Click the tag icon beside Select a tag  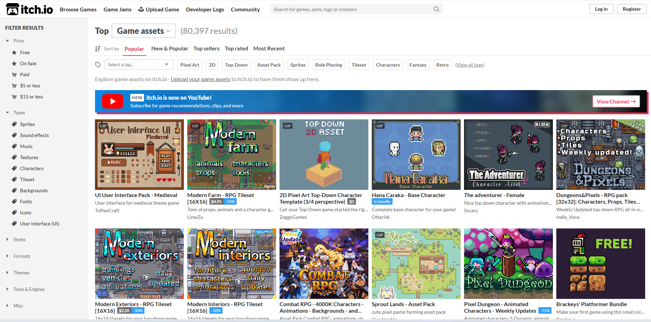98,65
